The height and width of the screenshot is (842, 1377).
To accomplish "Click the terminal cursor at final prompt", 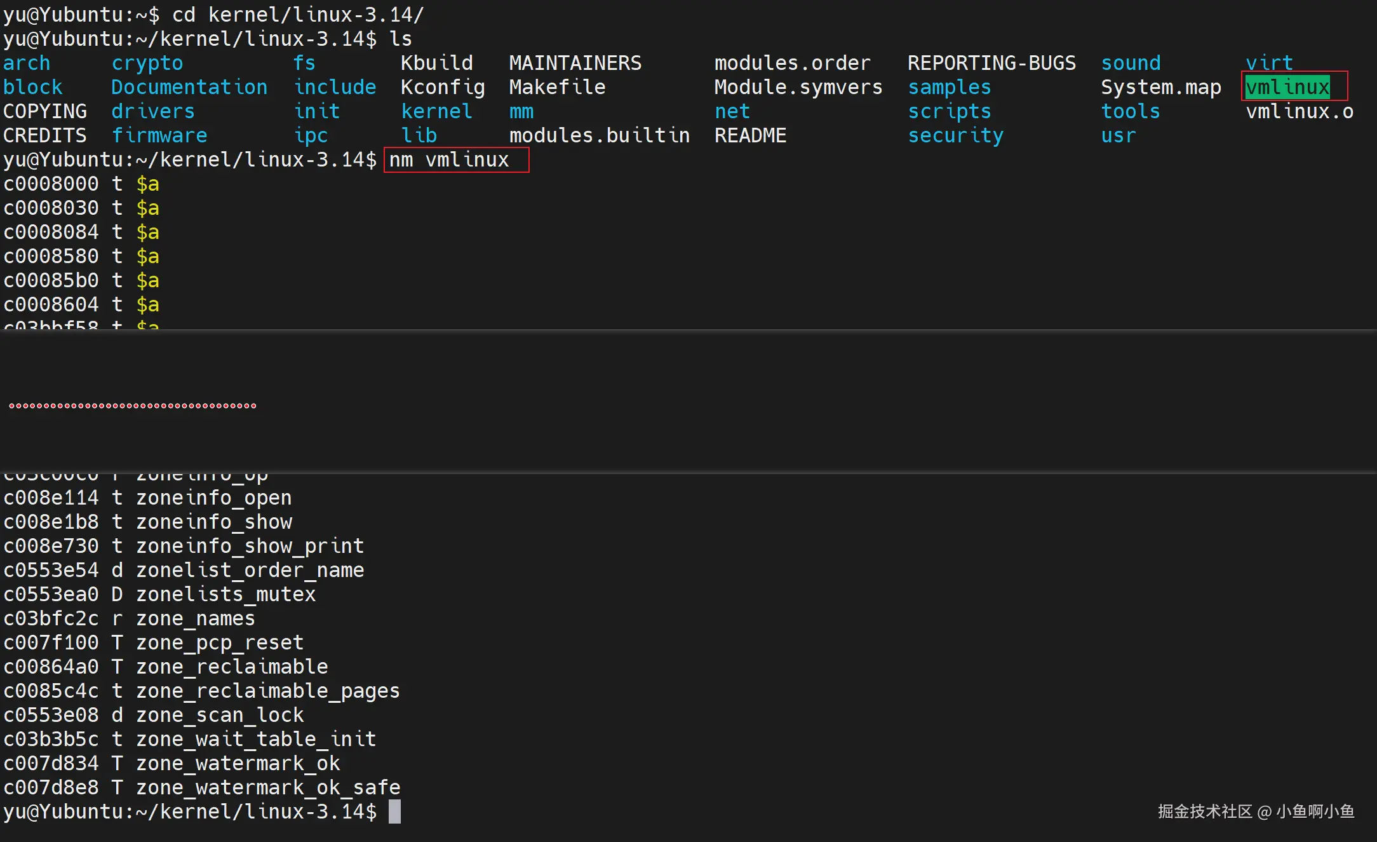I will [x=394, y=811].
